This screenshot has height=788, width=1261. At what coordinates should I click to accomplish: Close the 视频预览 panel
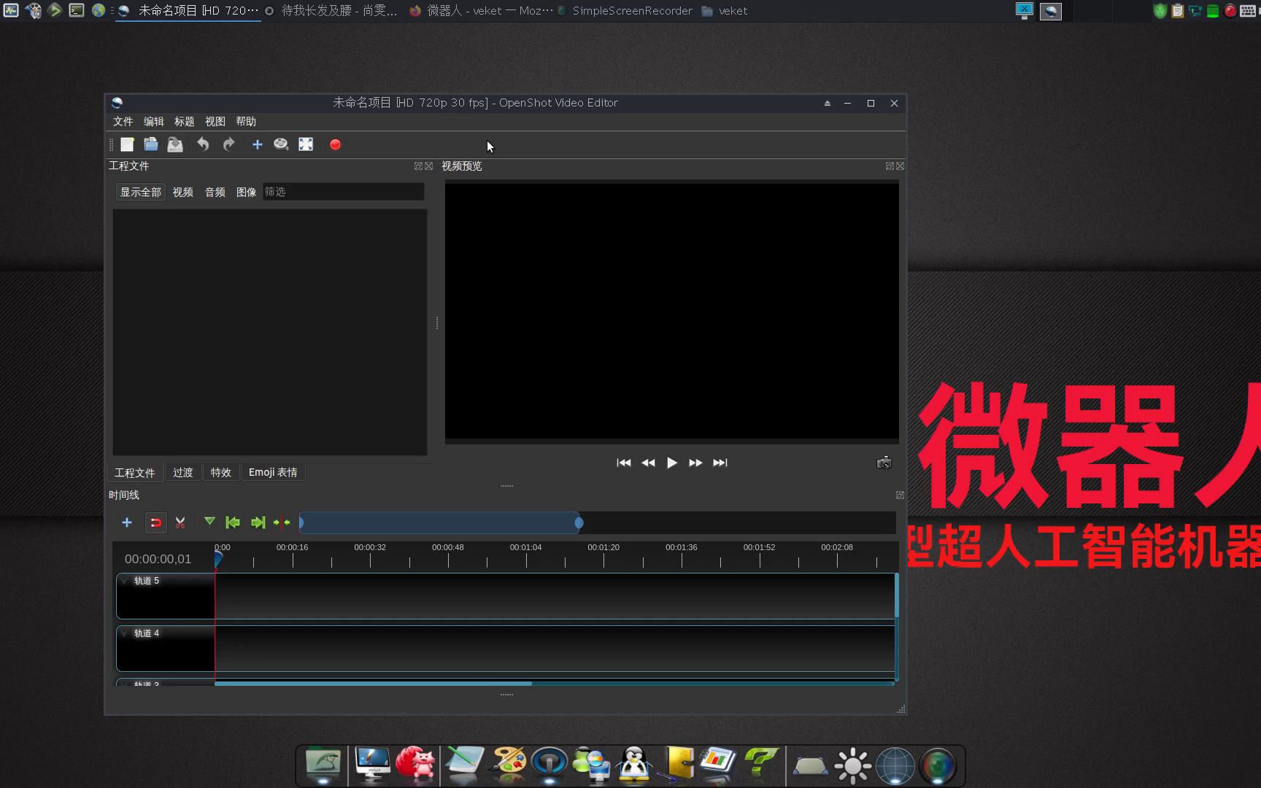pyautogui.click(x=901, y=166)
